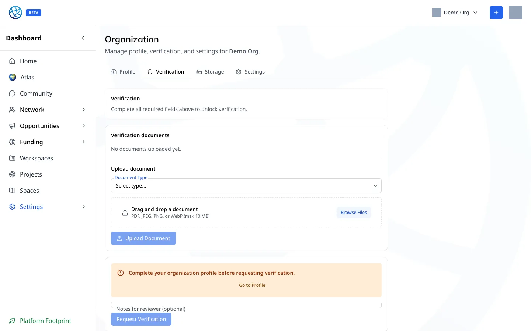Click the Platform Footprint leaf icon
The height and width of the screenshot is (331, 531).
click(12, 321)
